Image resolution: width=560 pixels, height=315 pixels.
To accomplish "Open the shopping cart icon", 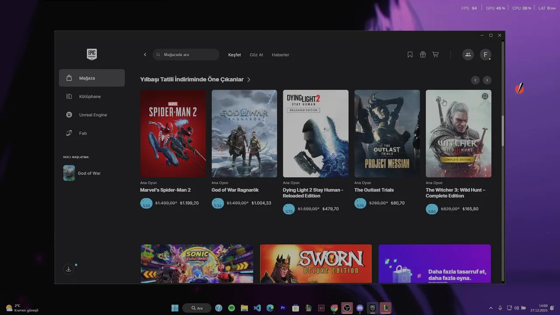I will [x=435, y=55].
